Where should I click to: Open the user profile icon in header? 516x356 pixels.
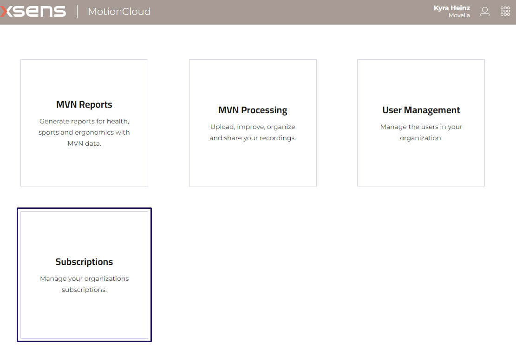(485, 11)
